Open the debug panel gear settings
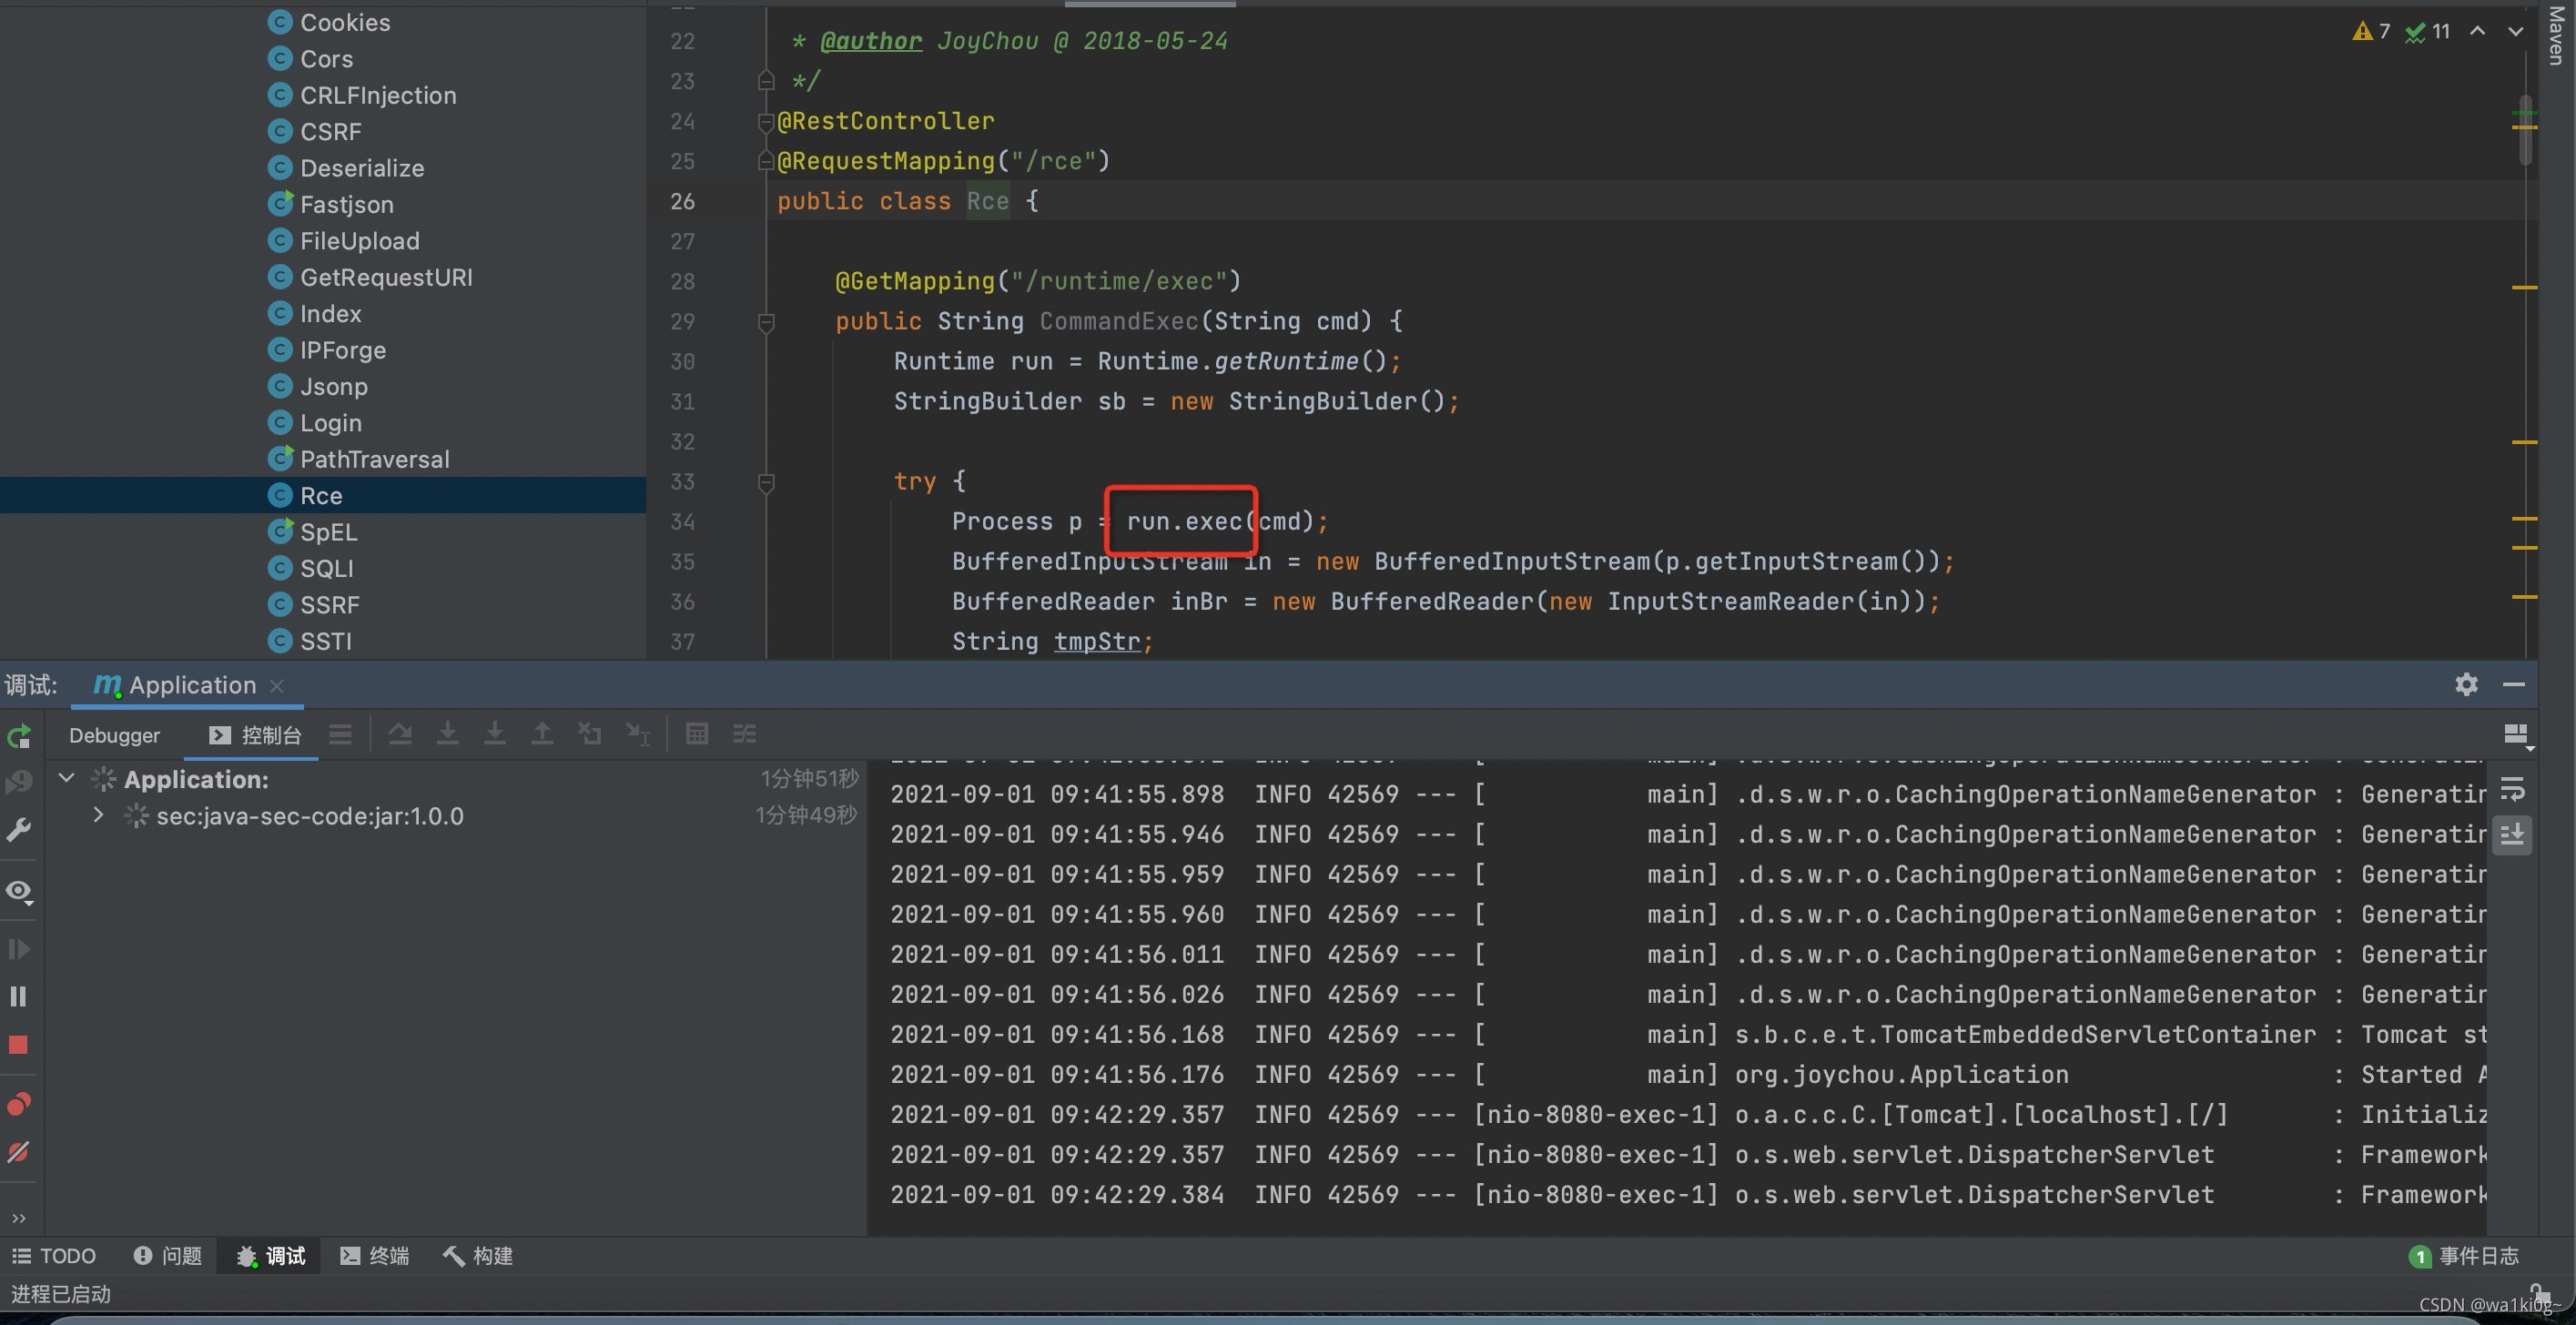This screenshot has height=1325, width=2576. [2466, 685]
